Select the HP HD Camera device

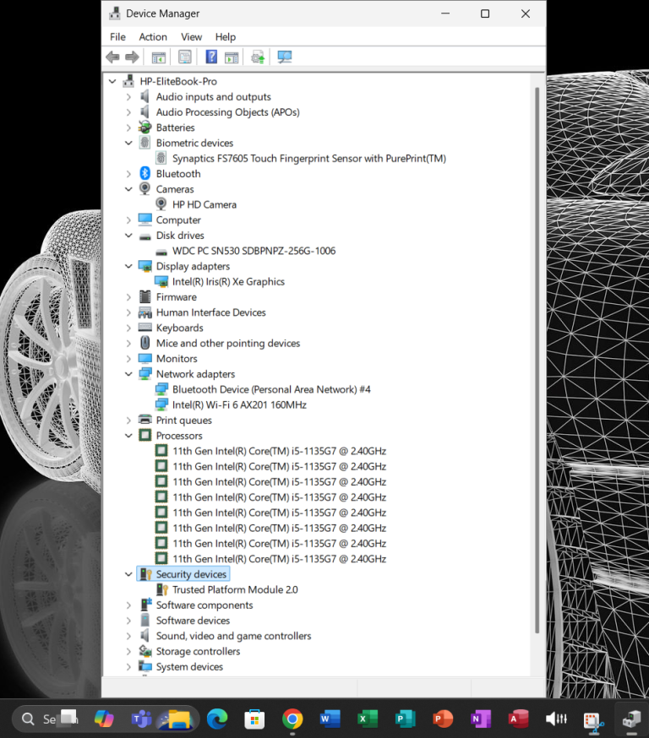pyautogui.click(x=204, y=204)
